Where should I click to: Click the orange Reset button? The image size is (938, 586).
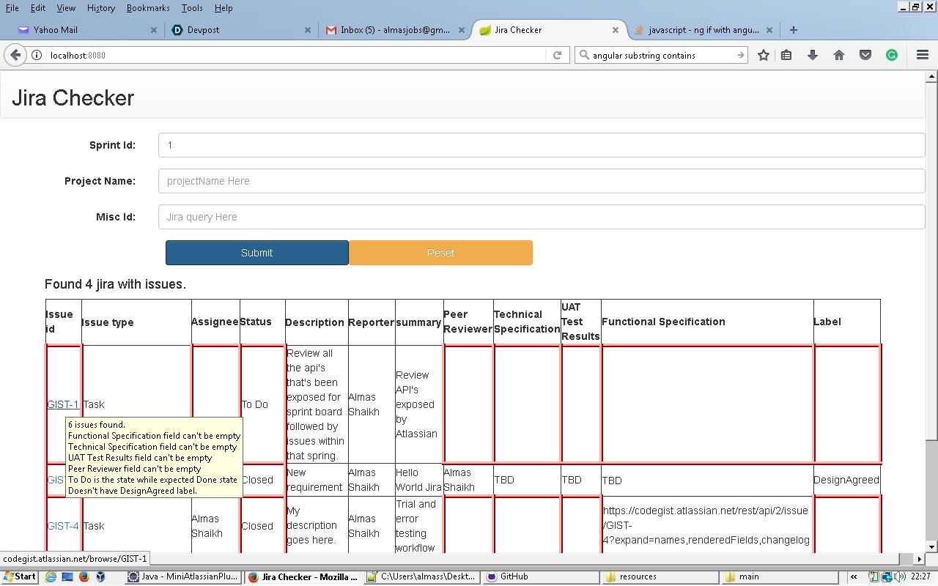[440, 253]
